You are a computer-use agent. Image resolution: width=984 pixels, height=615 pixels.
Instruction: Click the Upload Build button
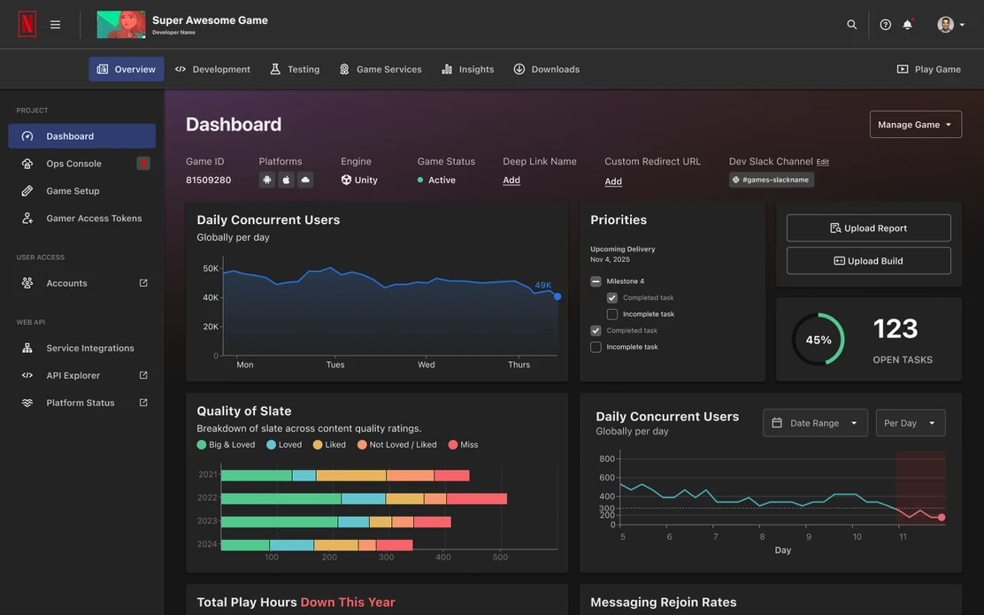[x=868, y=260]
